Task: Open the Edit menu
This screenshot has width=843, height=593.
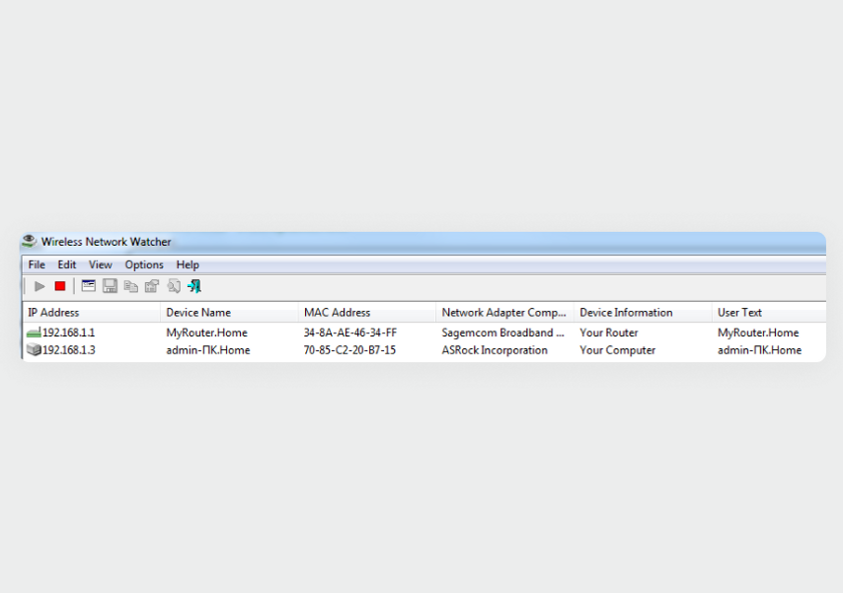Action: click(x=67, y=264)
